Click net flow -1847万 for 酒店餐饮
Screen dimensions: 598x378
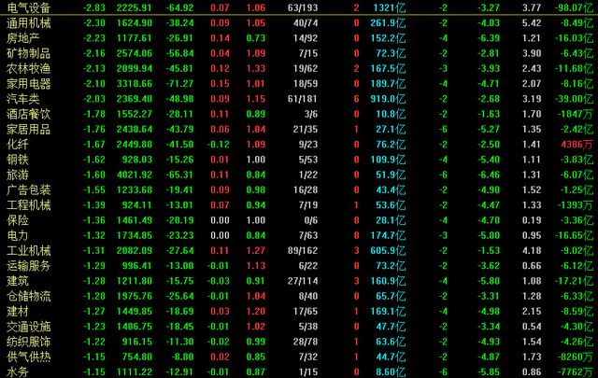click(x=577, y=114)
